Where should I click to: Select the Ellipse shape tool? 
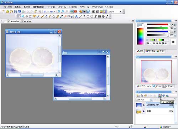point(92,16)
